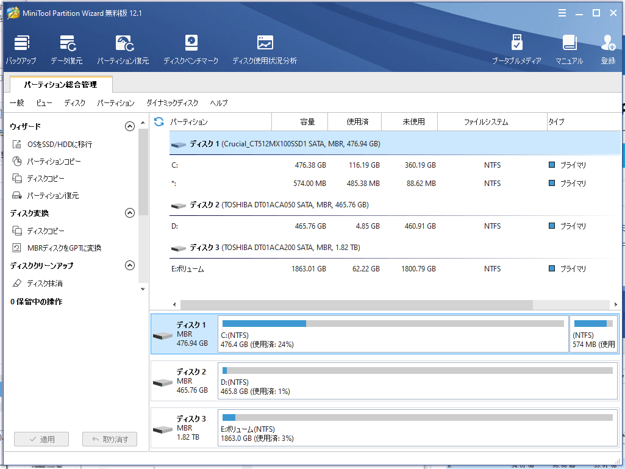Select C:(NTFS) block in Disk 1 map

[x=393, y=334]
